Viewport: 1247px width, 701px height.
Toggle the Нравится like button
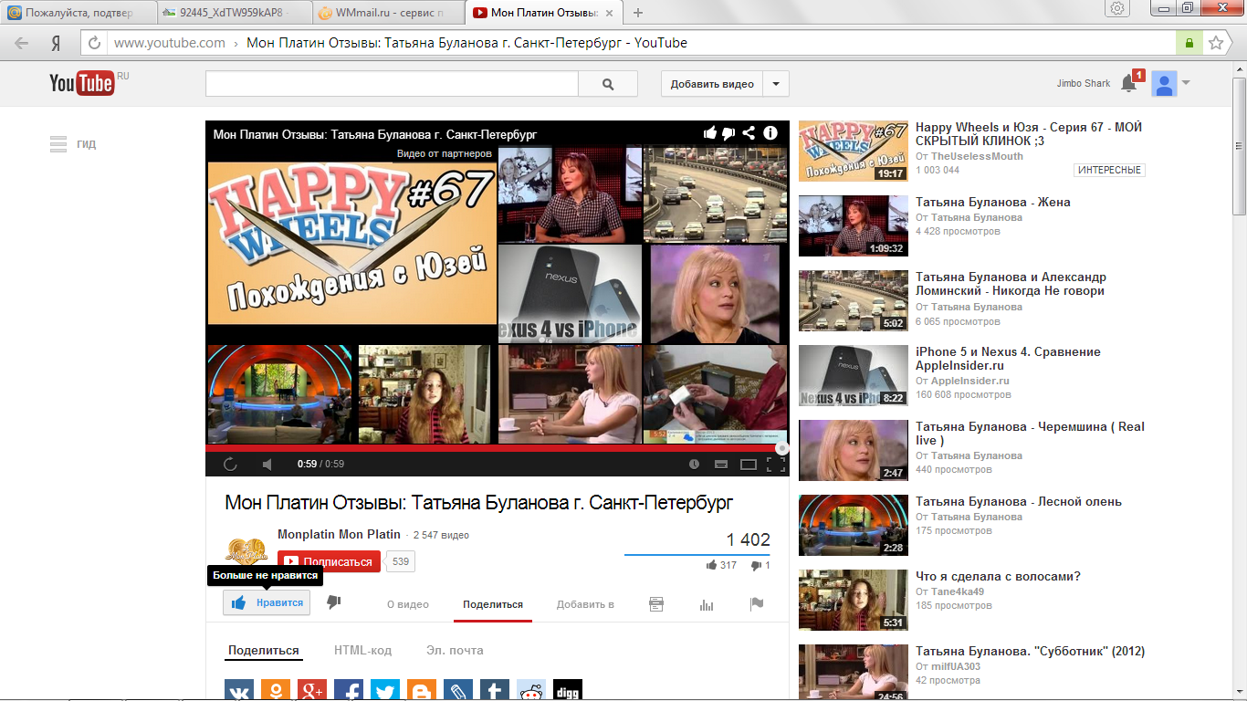tap(267, 602)
